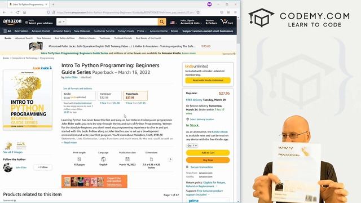Click Read with Kindle Unlimited button

pos(208,80)
